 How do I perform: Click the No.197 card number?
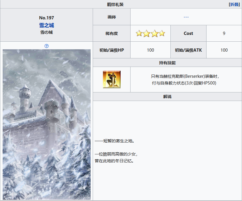click(x=47, y=18)
